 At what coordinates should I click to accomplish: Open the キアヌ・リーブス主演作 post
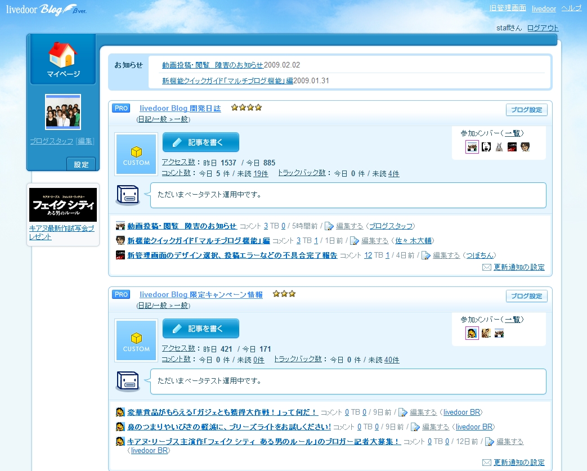tap(264, 441)
